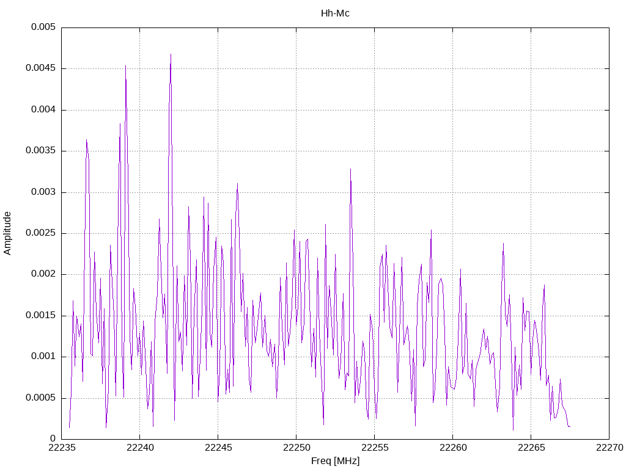Select the 0.0005 y-axis tick label
This screenshot has width=626, height=469.
pos(40,398)
